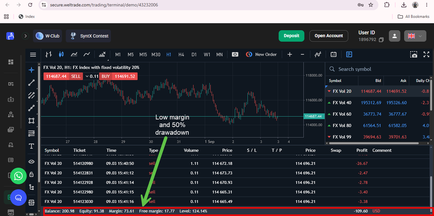Open the dashboard icon in left sidebar

coord(11,62)
